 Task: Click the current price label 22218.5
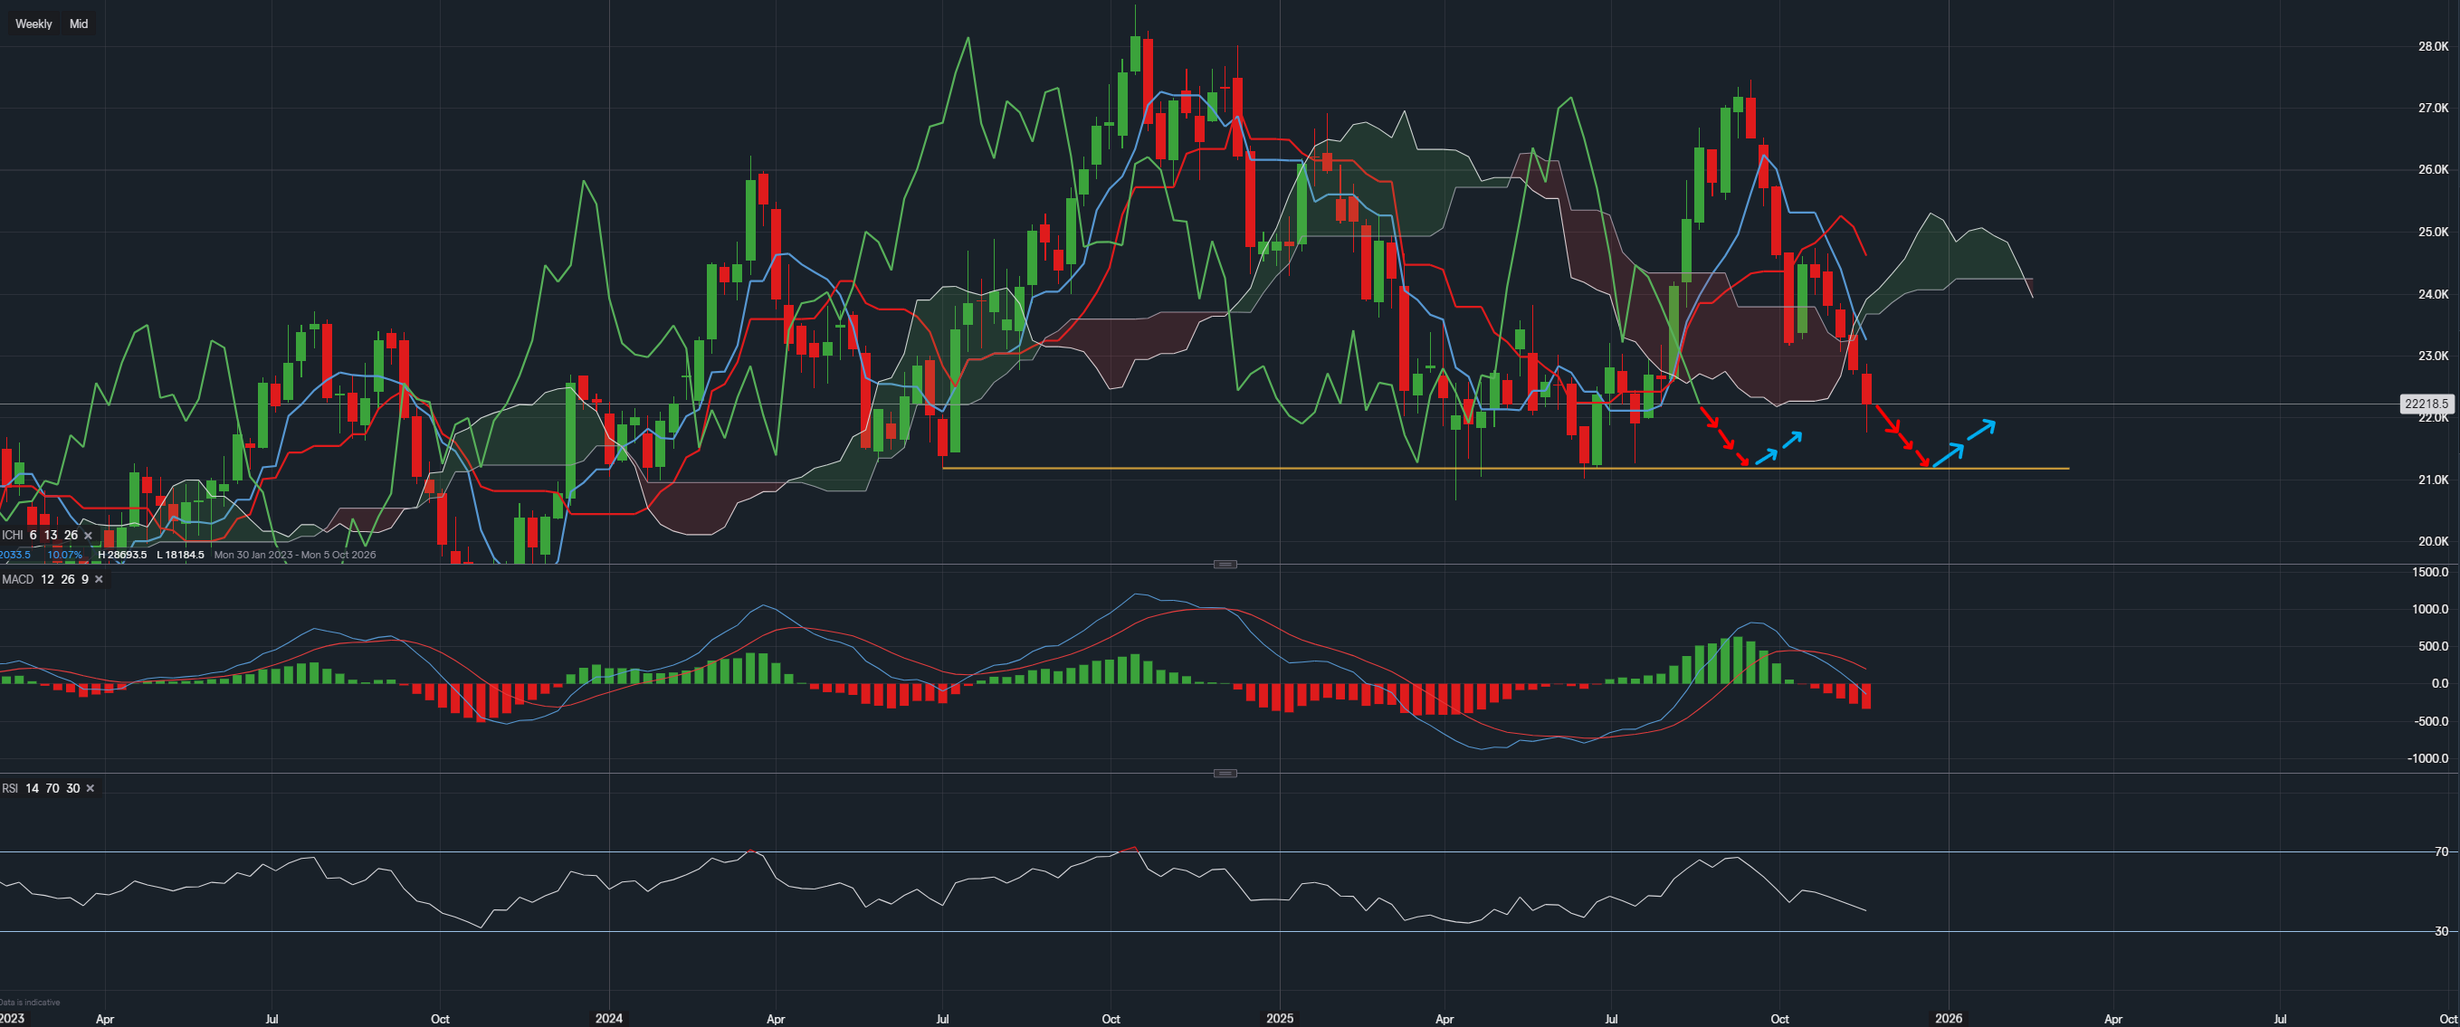(2426, 404)
